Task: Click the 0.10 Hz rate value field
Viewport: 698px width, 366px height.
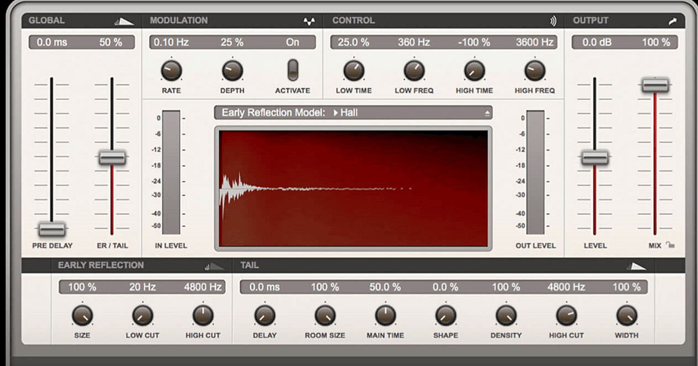Action: 171,42
